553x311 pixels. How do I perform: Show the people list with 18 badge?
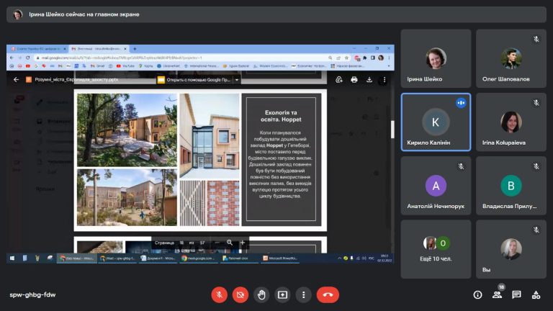[x=498, y=294]
